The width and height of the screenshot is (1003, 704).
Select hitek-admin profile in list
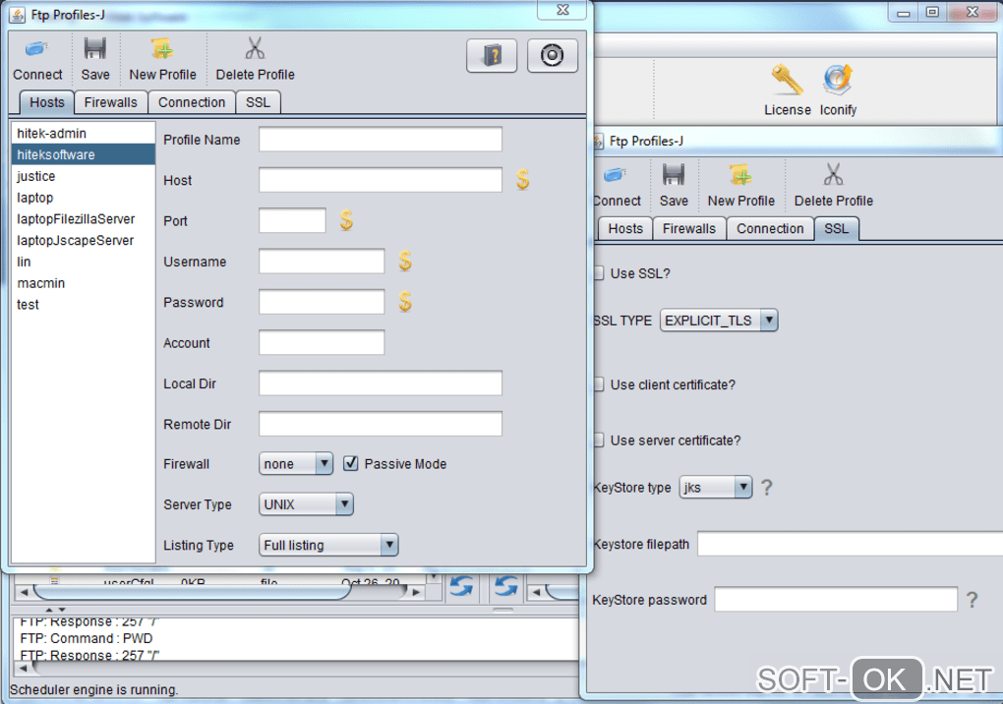pos(84,133)
